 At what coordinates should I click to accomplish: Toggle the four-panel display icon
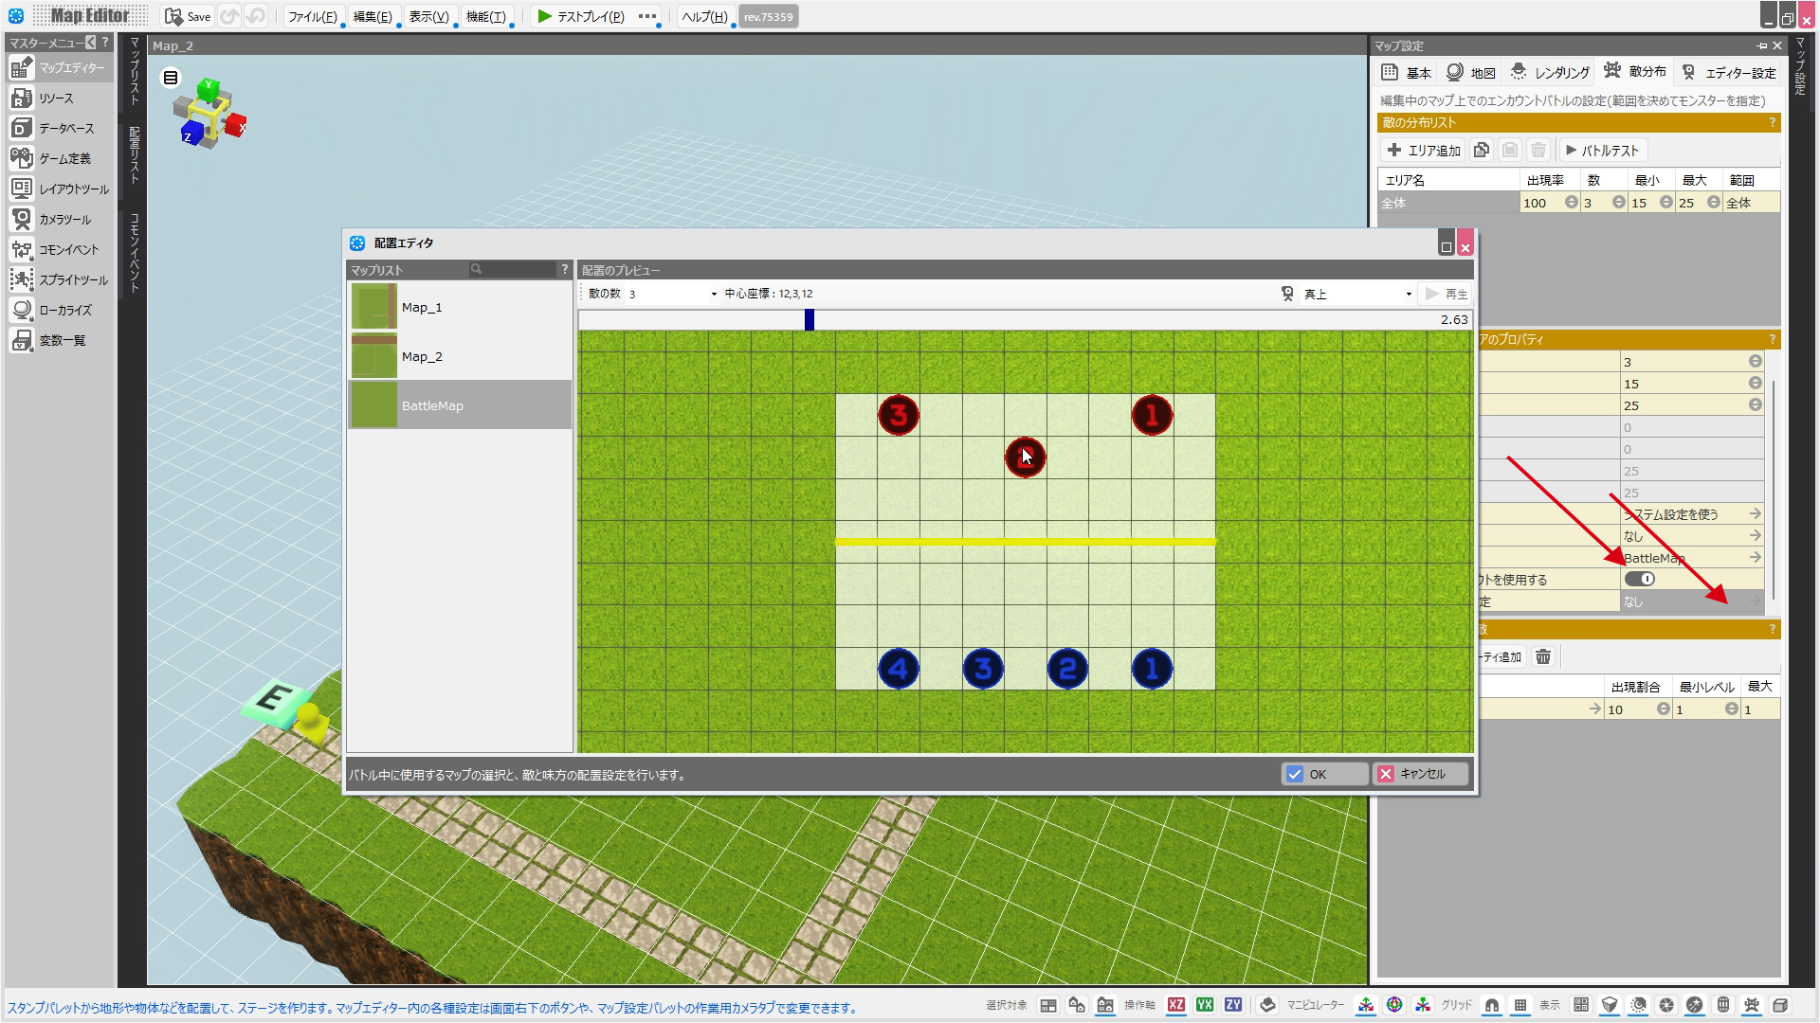pos(1581,1005)
